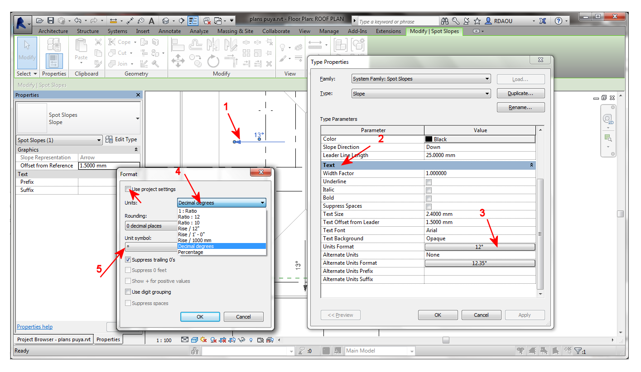Image resolution: width=641 pixels, height=372 pixels.
Task: Enable the Use digit grouping checkbox
Action: pos(129,292)
